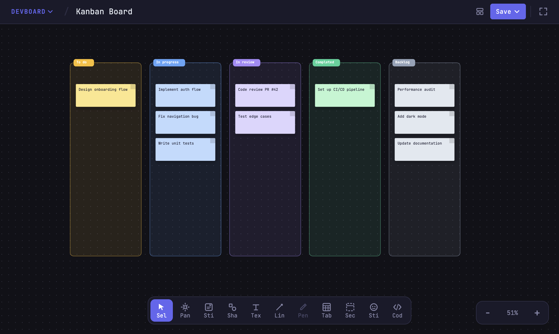Choose the Line connector tool

pos(279,310)
